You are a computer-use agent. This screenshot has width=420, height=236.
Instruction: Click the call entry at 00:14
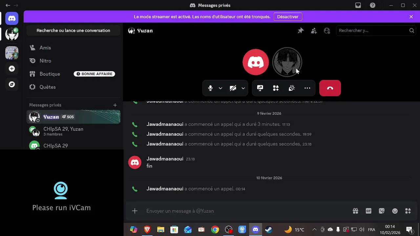tap(196, 189)
